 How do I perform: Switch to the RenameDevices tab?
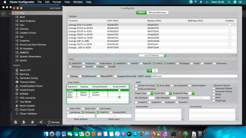(157, 13)
